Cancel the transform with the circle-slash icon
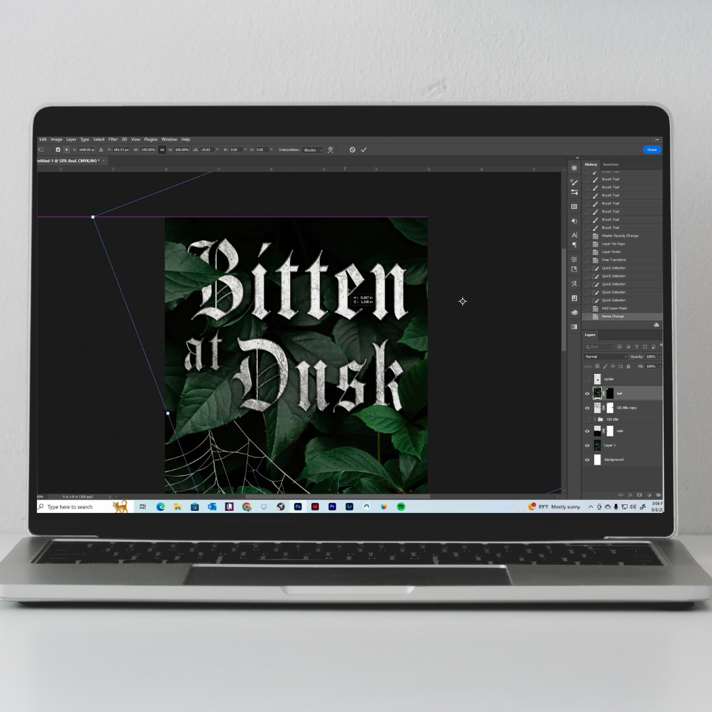Screen dimensions: 712x712 pos(352,150)
